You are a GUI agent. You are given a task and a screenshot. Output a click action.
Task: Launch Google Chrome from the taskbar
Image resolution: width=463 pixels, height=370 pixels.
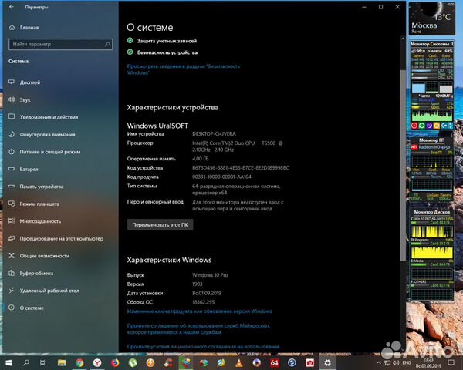click(79, 362)
